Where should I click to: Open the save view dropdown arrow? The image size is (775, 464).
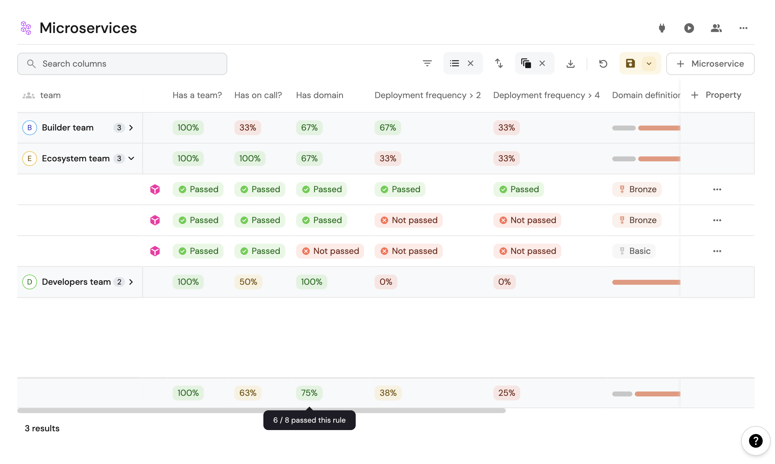649,64
